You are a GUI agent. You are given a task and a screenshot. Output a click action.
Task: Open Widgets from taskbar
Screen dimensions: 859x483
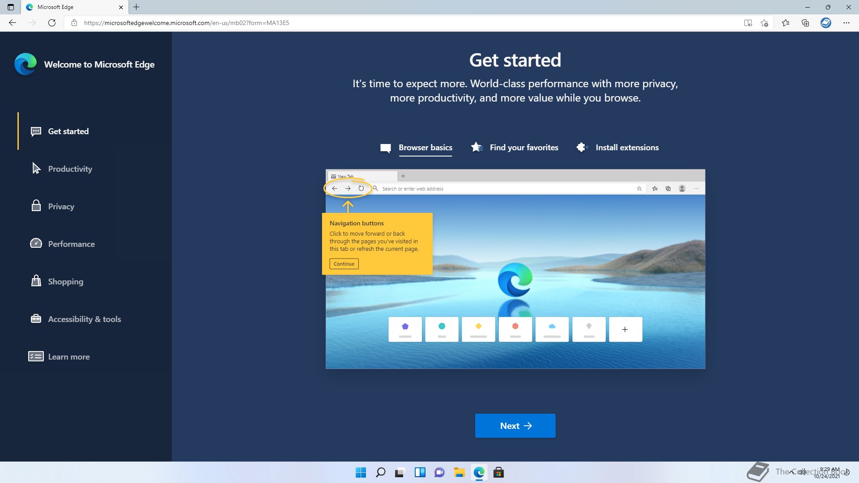point(420,473)
